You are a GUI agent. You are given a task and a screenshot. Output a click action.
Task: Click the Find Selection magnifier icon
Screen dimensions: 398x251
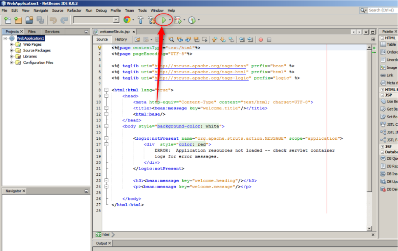[x=171, y=40]
